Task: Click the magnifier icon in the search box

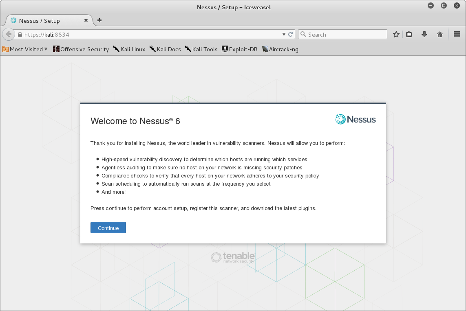Action: tap(303, 35)
